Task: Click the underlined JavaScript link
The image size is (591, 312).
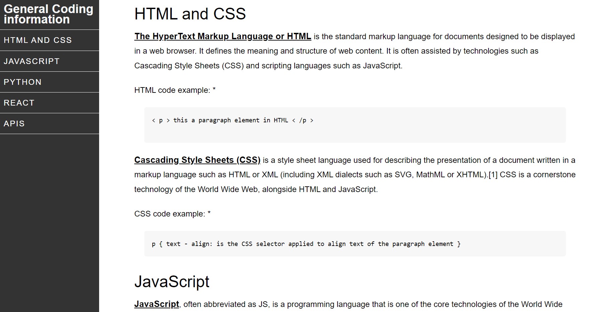Action: (157, 304)
